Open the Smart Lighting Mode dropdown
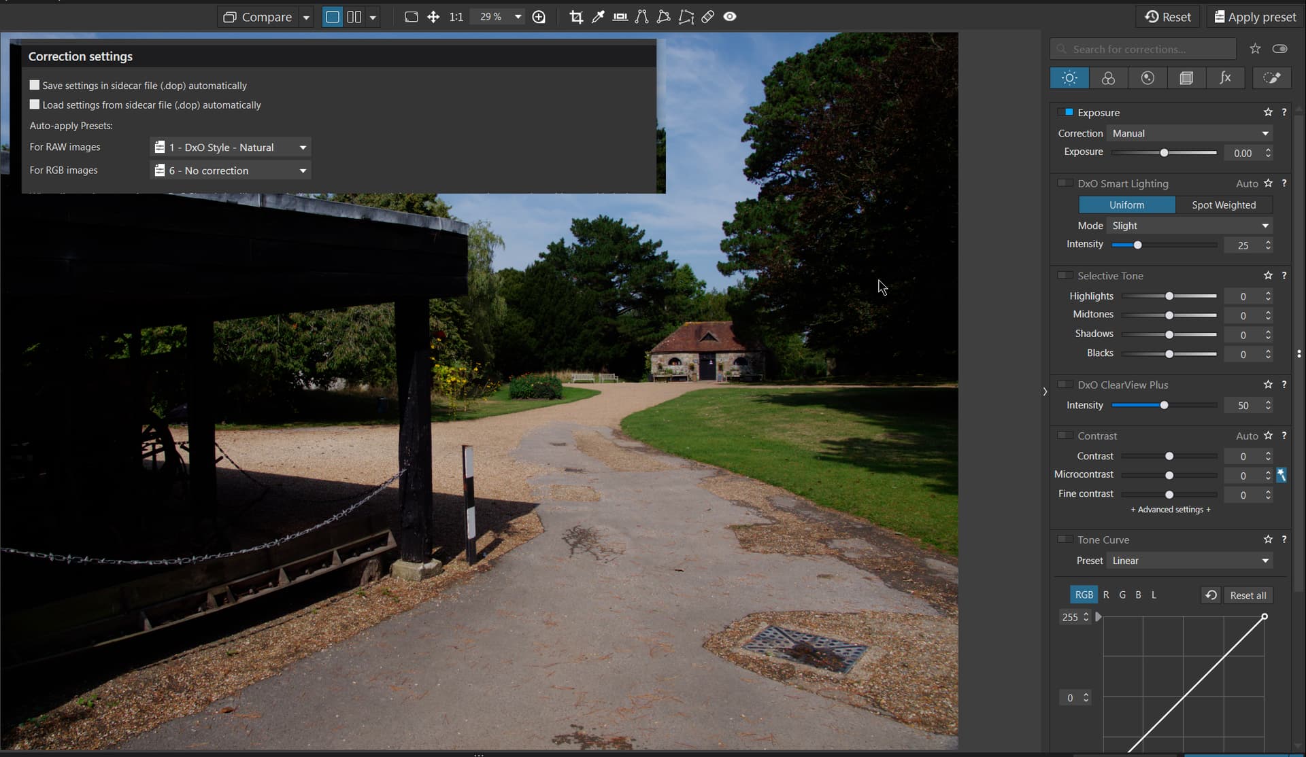This screenshot has height=757, width=1306. tap(1190, 226)
